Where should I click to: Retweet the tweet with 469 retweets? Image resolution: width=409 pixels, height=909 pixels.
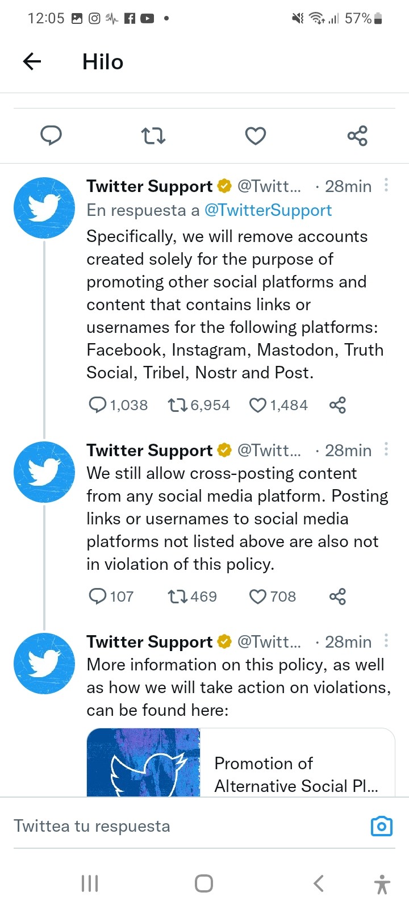pos(178,597)
